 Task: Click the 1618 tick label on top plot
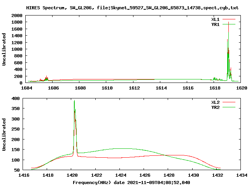click(x=215, y=88)
